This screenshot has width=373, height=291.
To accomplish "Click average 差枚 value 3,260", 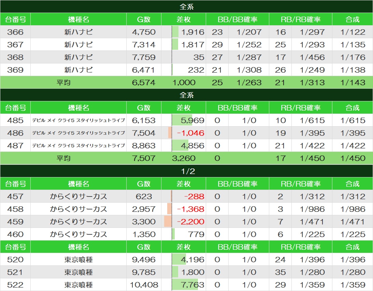I will click(x=184, y=158).
